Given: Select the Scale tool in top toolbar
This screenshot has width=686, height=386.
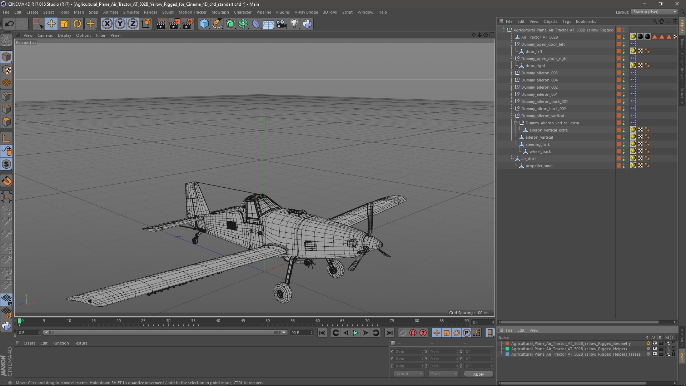Looking at the screenshot, I should click(x=64, y=24).
